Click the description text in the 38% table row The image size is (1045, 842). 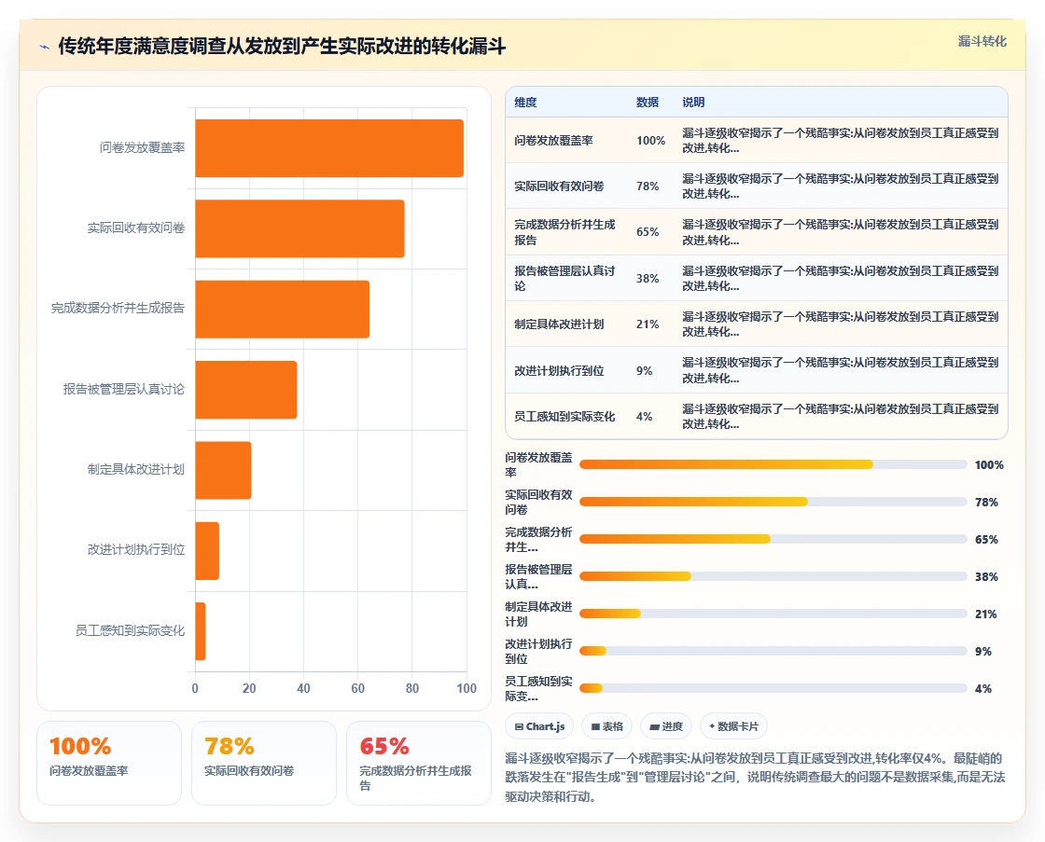(840, 278)
